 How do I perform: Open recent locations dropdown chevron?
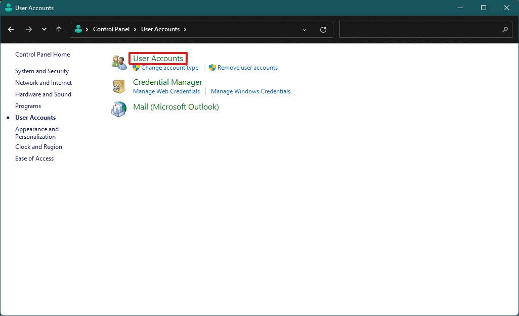click(44, 29)
